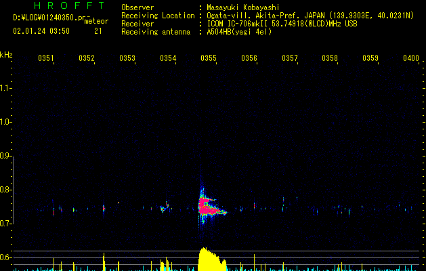
Task: Click the 'meteor' label
Action: click(x=96, y=21)
